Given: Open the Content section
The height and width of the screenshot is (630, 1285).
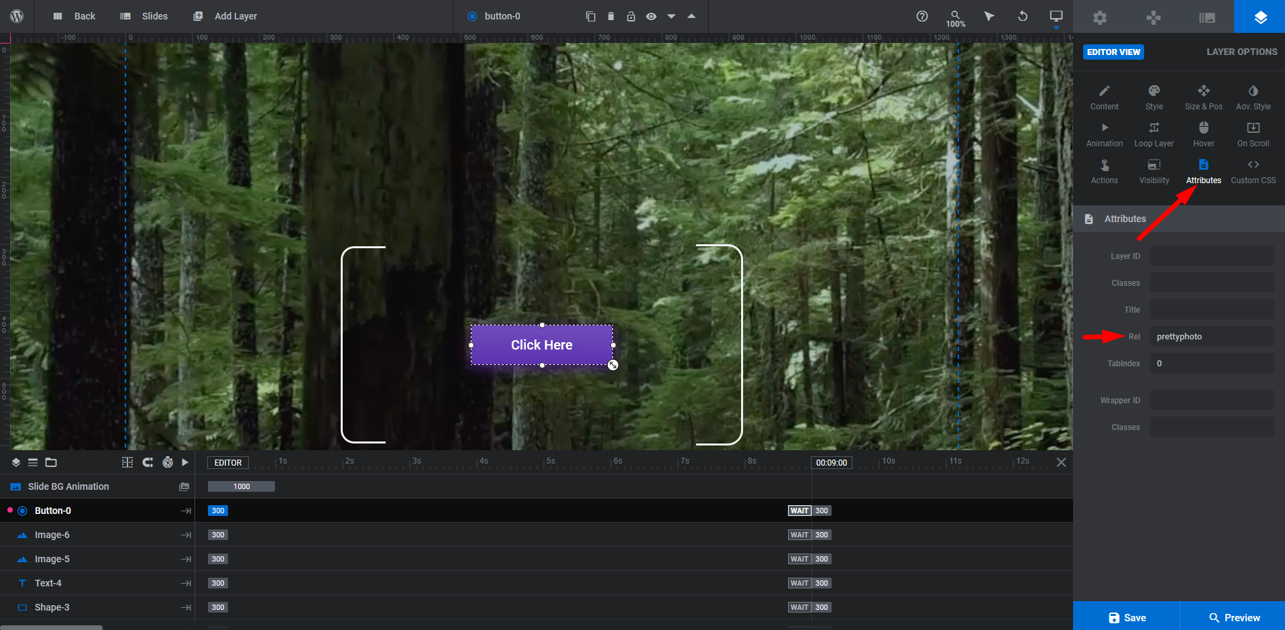Looking at the screenshot, I should [x=1105, y=98].
